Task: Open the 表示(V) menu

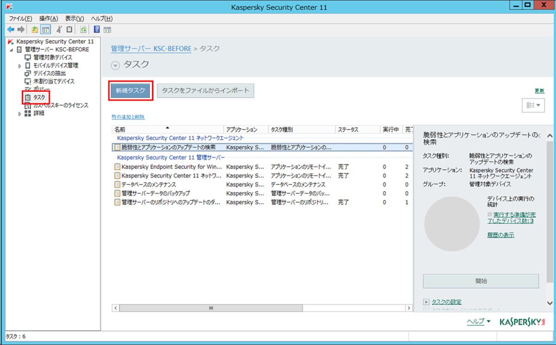Action: [x=75, y=18]
